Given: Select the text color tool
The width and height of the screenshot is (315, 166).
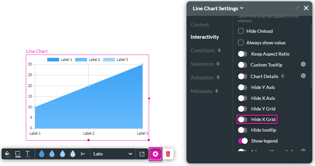Looking at the screenshot, I should (x=28, y=154).
